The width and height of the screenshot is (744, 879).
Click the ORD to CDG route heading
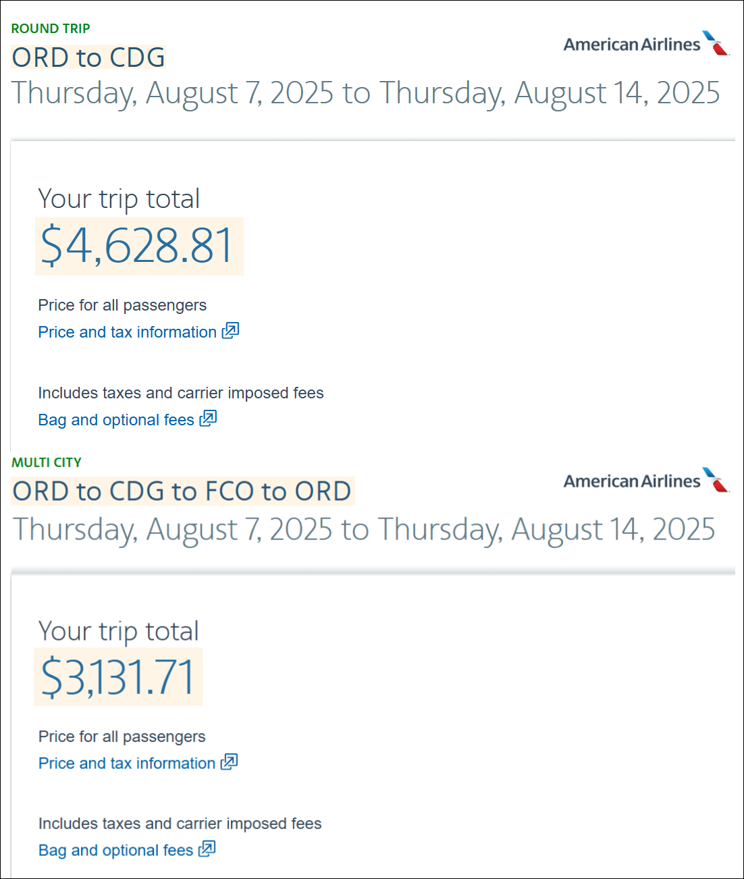(x=88, y=57)
